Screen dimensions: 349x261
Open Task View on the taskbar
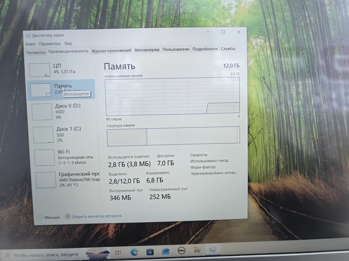coord(118,251)
